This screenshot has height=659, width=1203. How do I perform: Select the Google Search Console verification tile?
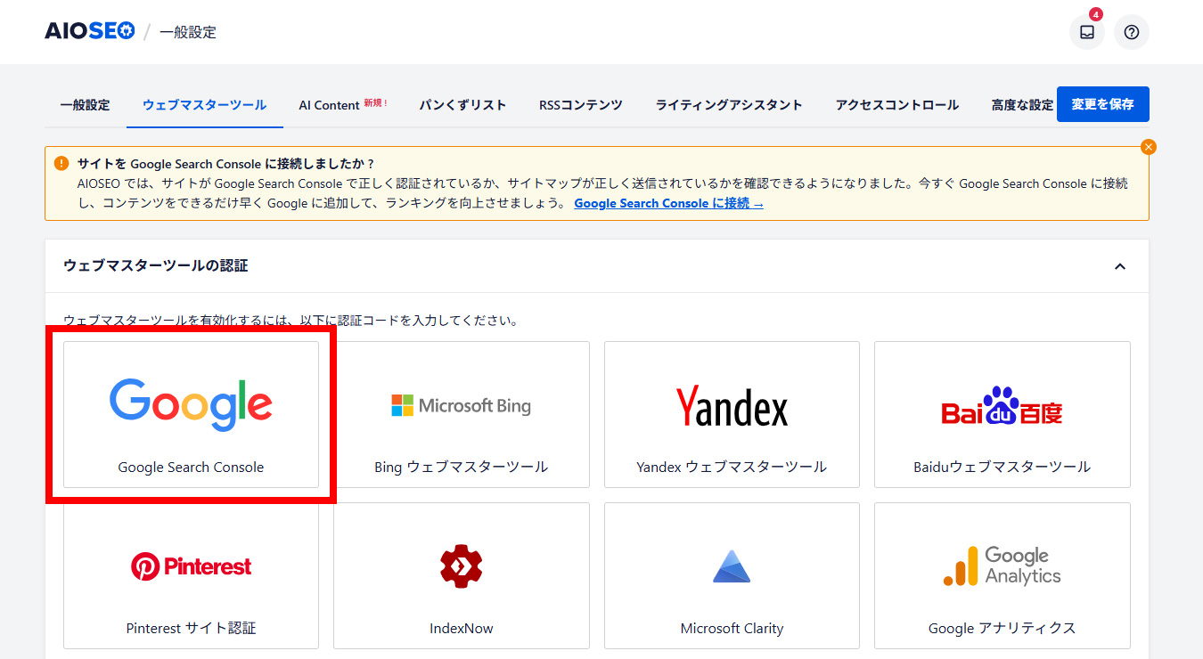coord(191,414)
